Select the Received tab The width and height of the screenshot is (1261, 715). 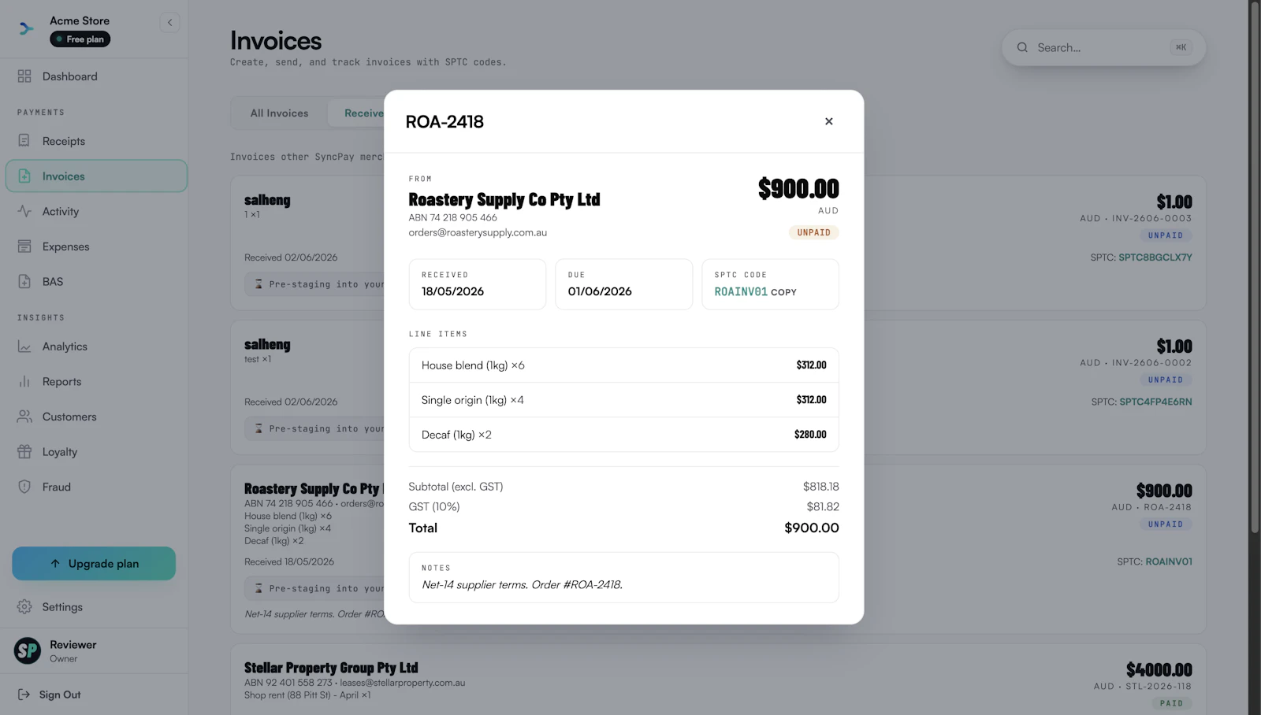[363, 113]
